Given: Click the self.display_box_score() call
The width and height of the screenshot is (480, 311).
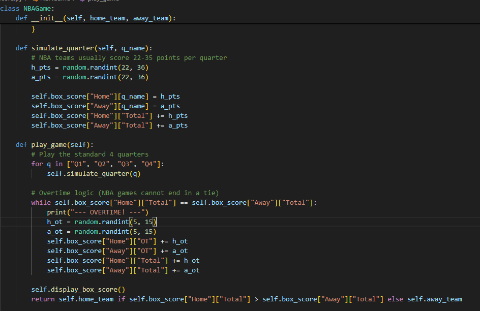Looking at the screenshot, I should click(x=78, y=290).
